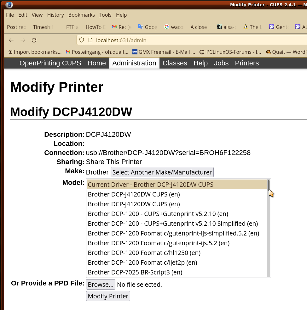
Task: Click the reload page icon
Action: (34, 40)
